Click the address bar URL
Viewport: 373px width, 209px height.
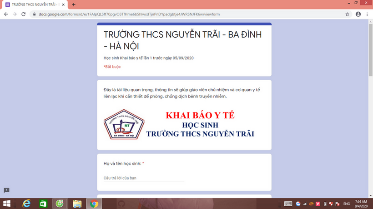point(129,14)
